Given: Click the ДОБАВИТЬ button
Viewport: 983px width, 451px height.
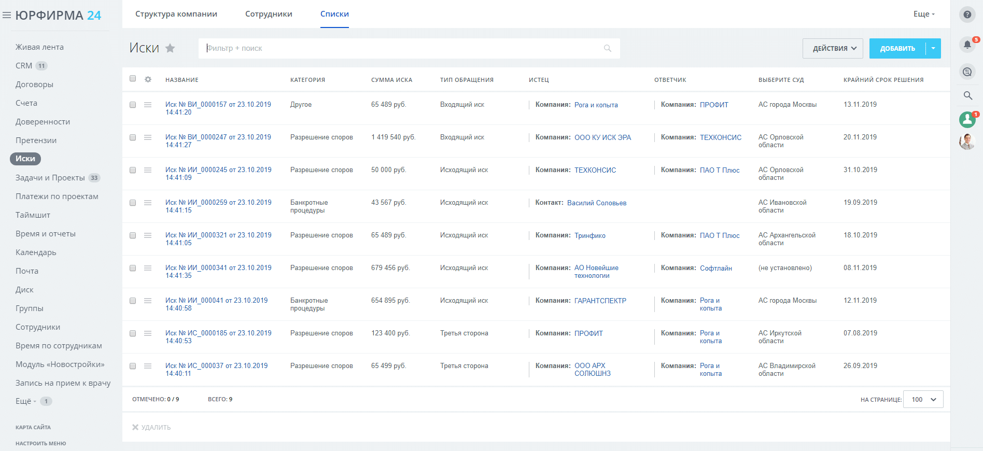Looking at the screenshot, I should point(897,48).
